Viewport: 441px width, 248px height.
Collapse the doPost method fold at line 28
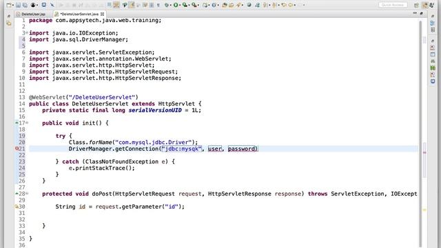[27, 194]
